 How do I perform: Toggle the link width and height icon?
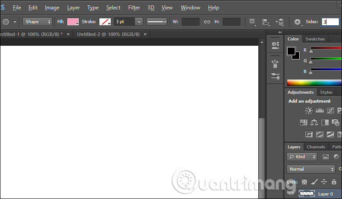[207, 22]
